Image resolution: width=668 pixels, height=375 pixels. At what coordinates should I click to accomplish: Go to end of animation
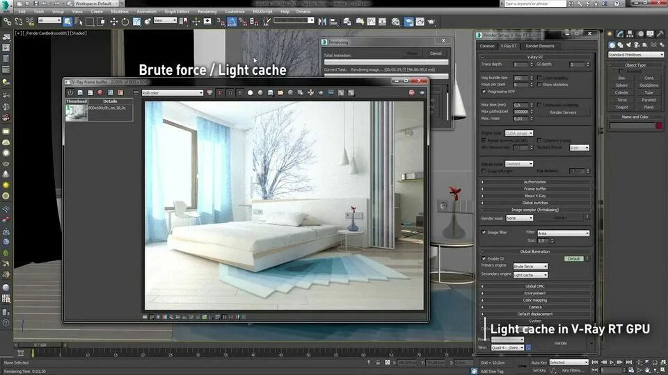(628, 362)
